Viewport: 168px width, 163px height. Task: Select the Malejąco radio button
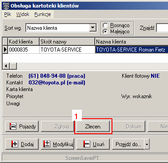[x=105, y=32]
